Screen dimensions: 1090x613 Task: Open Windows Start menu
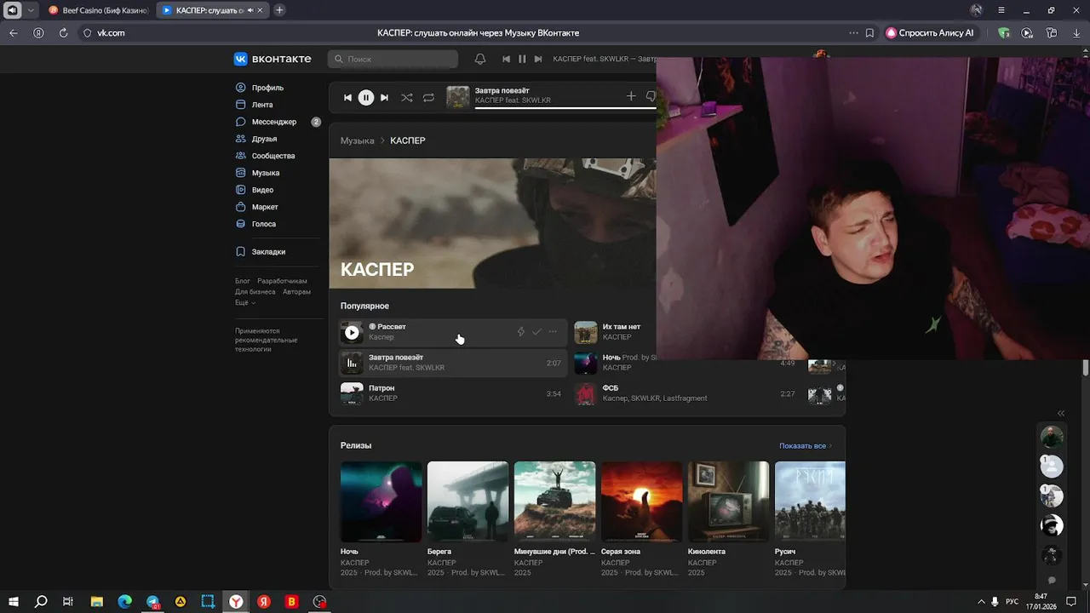click(x=14, y=602)
